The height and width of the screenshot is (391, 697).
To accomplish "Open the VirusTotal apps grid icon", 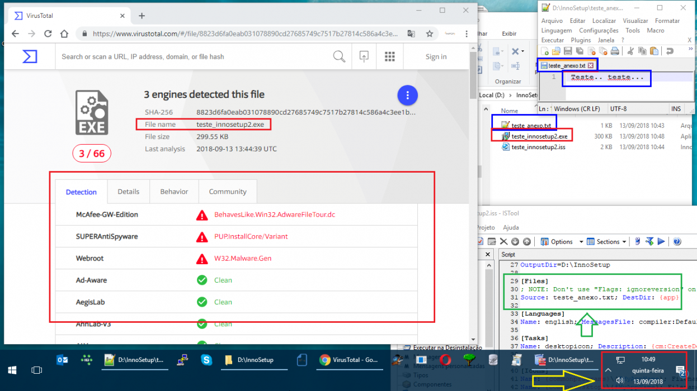I will pos(390,56).
